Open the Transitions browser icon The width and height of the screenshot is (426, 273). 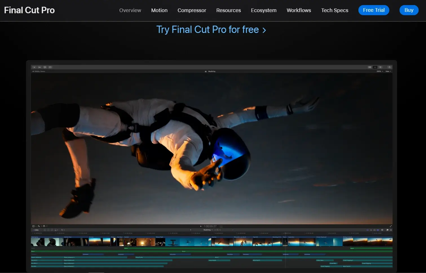(391, 230)
